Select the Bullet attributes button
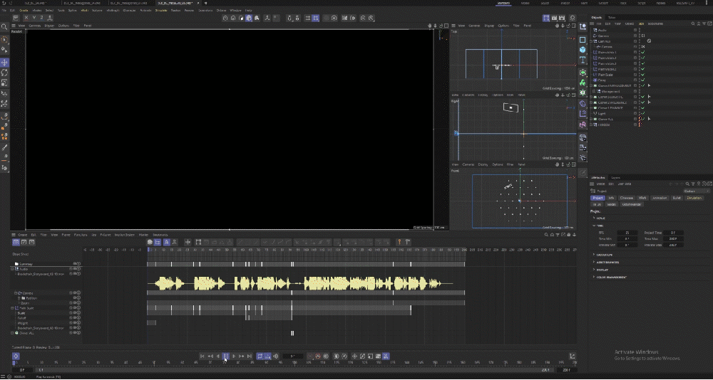 pyautogui.click(x=677, y=198)
